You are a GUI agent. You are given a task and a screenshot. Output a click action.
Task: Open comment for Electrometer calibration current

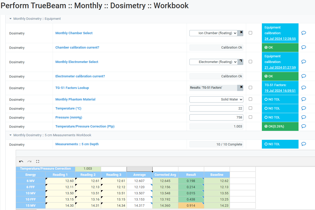pyautogui.click(x=304, y=76)
